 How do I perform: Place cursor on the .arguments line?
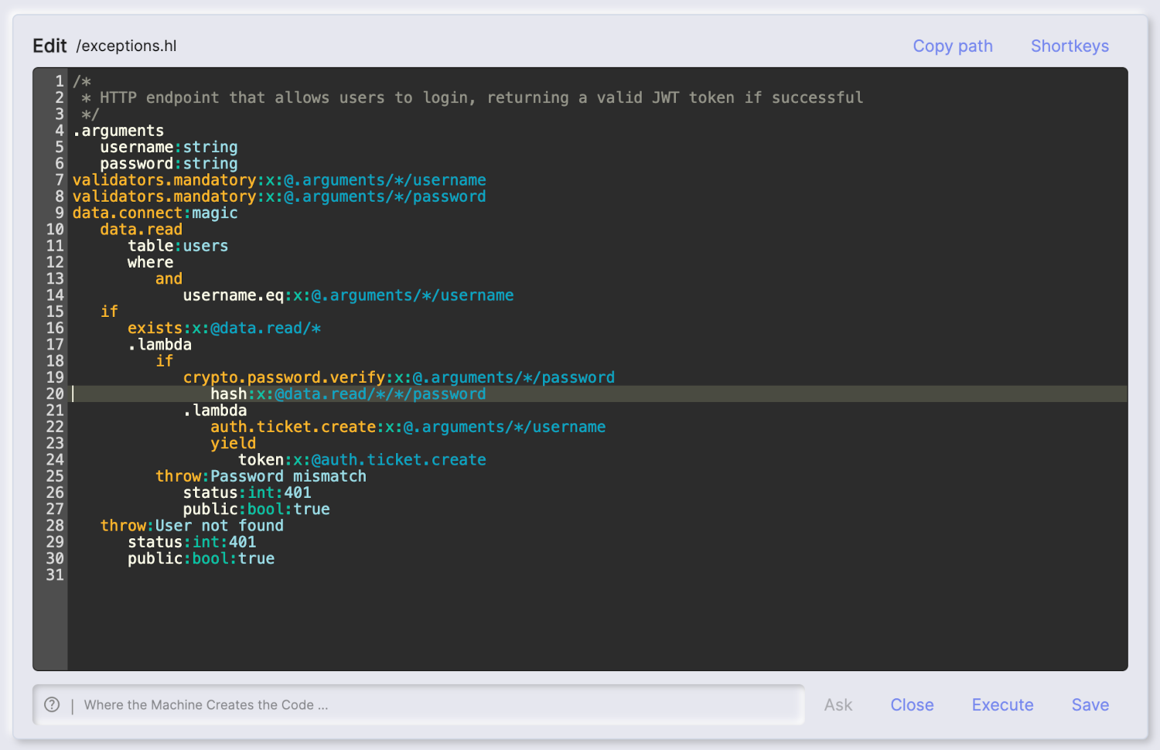pos(118,131)
